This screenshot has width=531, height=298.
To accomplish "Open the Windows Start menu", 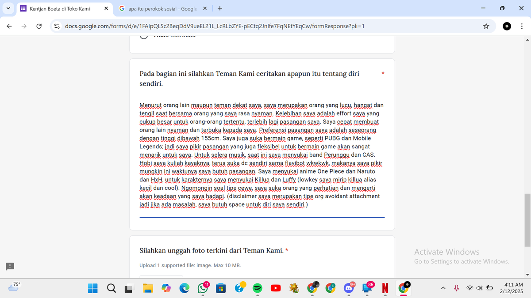I will (x=93, y=288).
